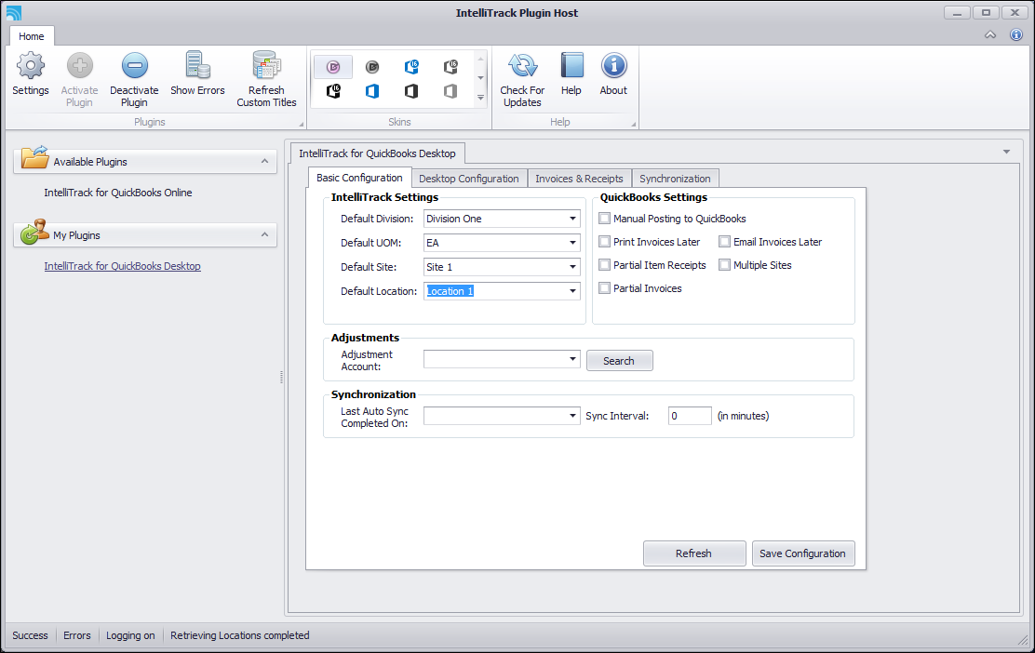The width and height of the screenshot is (1035, 653).
Task: Enable Manual Posting to QuickBooks
Action: tap(604, 219)
